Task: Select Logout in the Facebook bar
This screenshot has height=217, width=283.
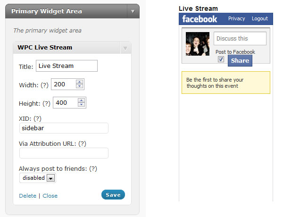Action: (x=260, y=18)
